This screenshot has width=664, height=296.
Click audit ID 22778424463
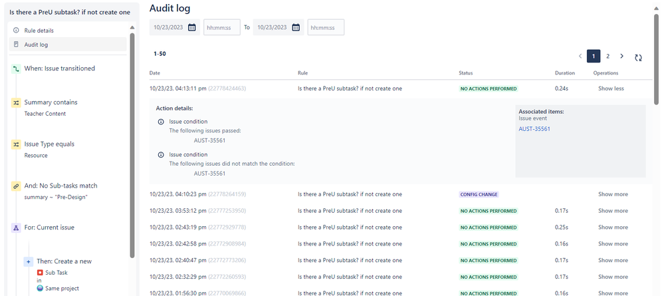point(227,88)
